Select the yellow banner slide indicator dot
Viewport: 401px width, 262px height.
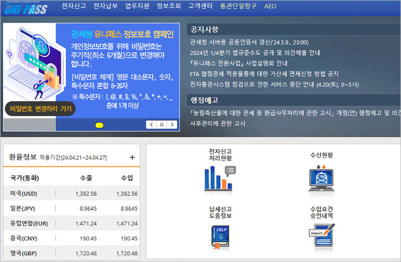(x=99, y=125)
